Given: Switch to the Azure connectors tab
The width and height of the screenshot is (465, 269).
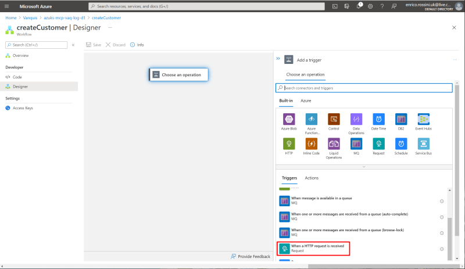Looking at the screenshot, I should point(306,101).
